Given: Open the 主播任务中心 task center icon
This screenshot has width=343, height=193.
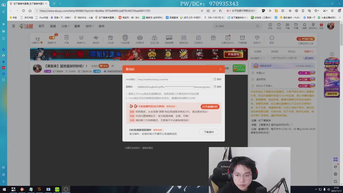Looking at the screenshot, I should click(228, 39).
